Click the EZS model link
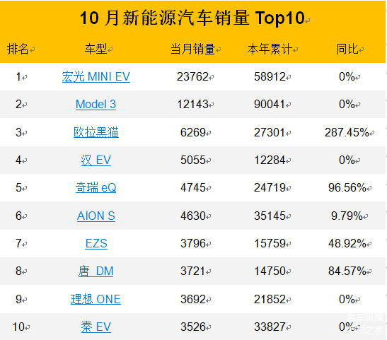The height and width of the screenshot is (340, 387). click(x=96, y=244)
